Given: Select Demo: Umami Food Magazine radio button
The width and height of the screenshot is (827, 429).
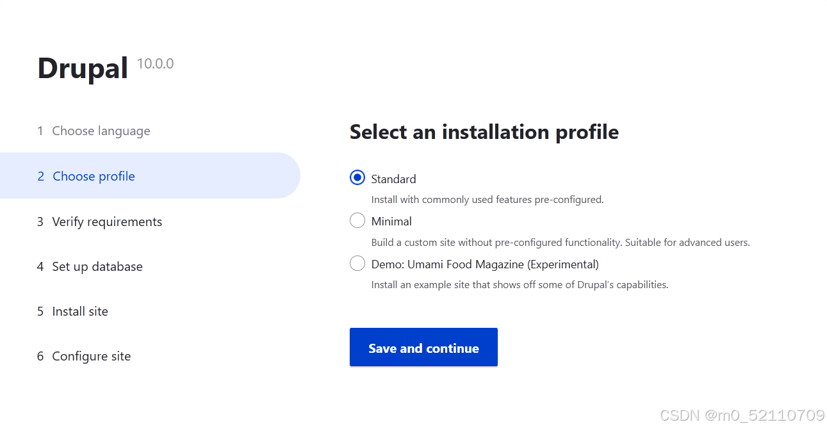Looking at the screenshot, I should (x=357, y=263).
